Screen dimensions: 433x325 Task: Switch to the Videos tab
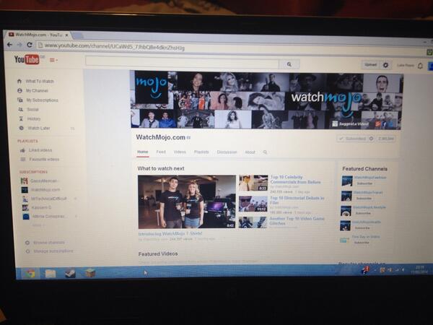point(180,152)
